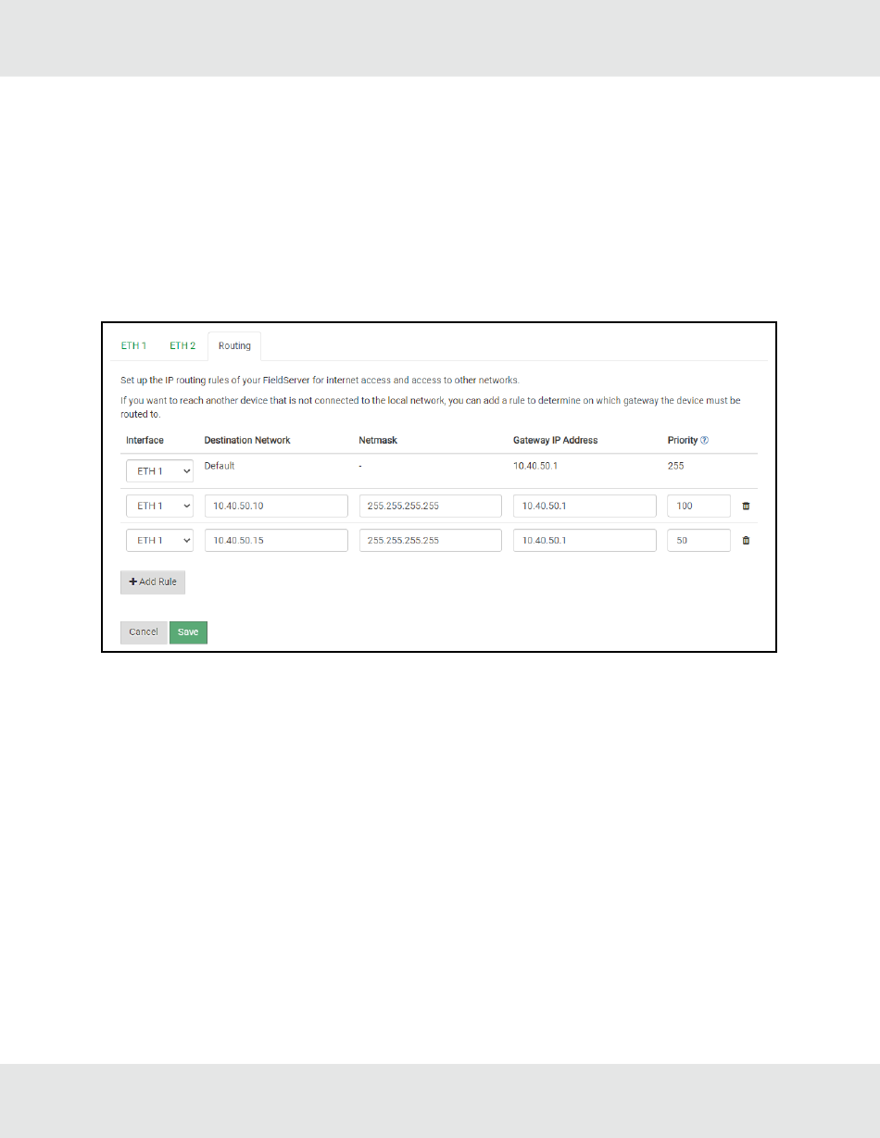Click the Gateway IP Address column header
This screenshot has height=1138, width=880.
point(556,441)
